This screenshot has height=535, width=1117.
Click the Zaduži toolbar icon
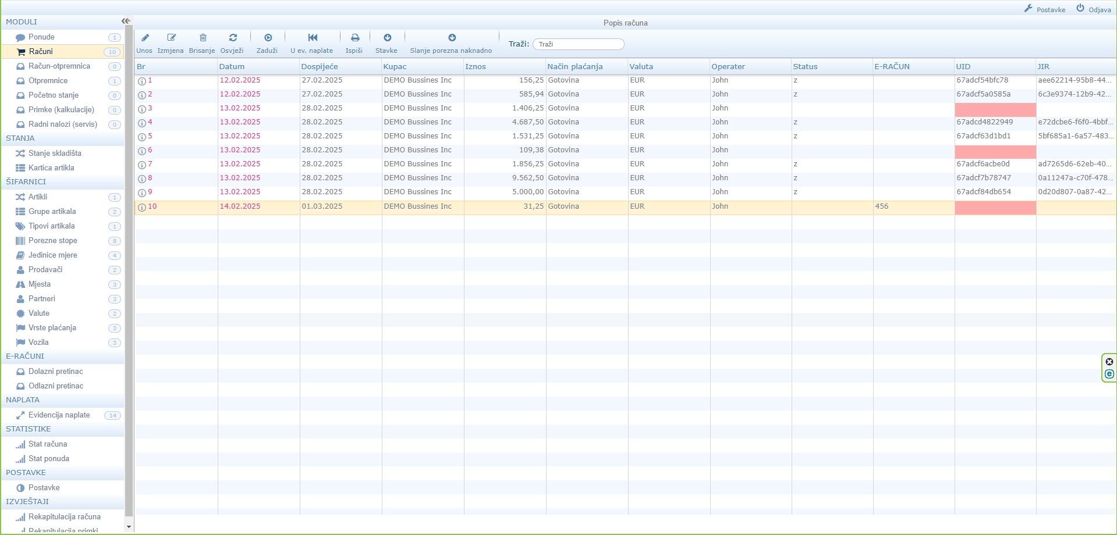(x=268, y=38)
